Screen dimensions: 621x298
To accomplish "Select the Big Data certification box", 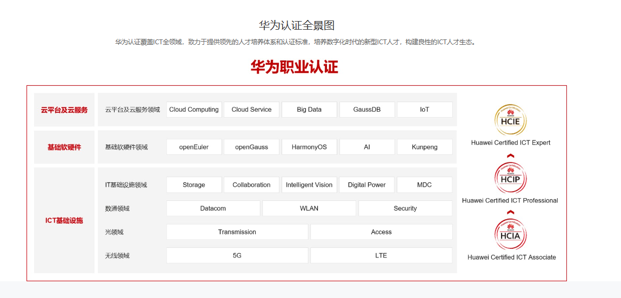I will tap(309, 110).
